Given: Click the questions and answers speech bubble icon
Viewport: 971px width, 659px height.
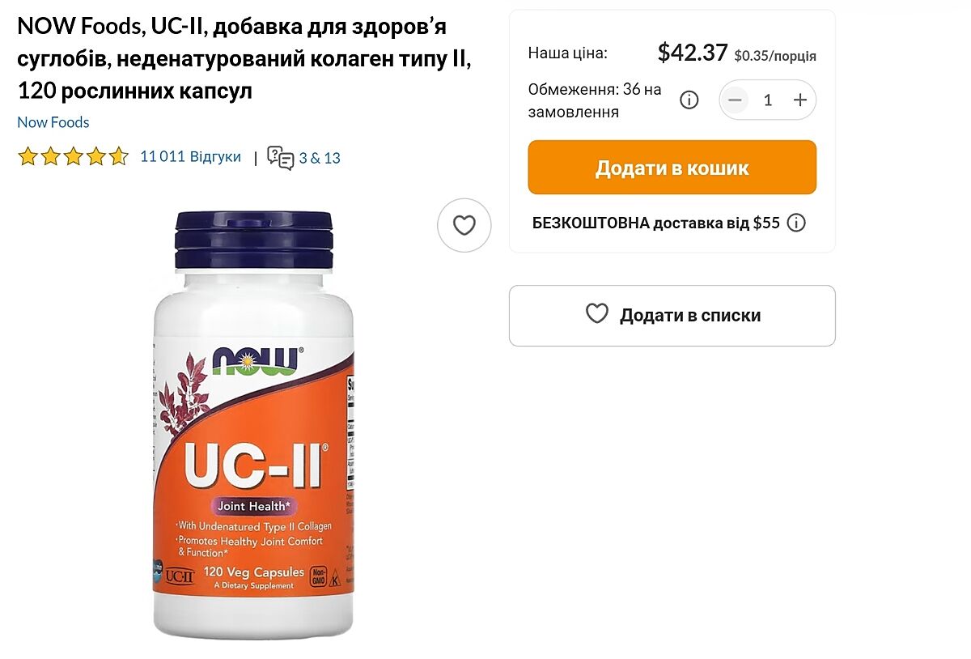Looking at the screenshot, I should pyautogui.click(x=281, y=158).
